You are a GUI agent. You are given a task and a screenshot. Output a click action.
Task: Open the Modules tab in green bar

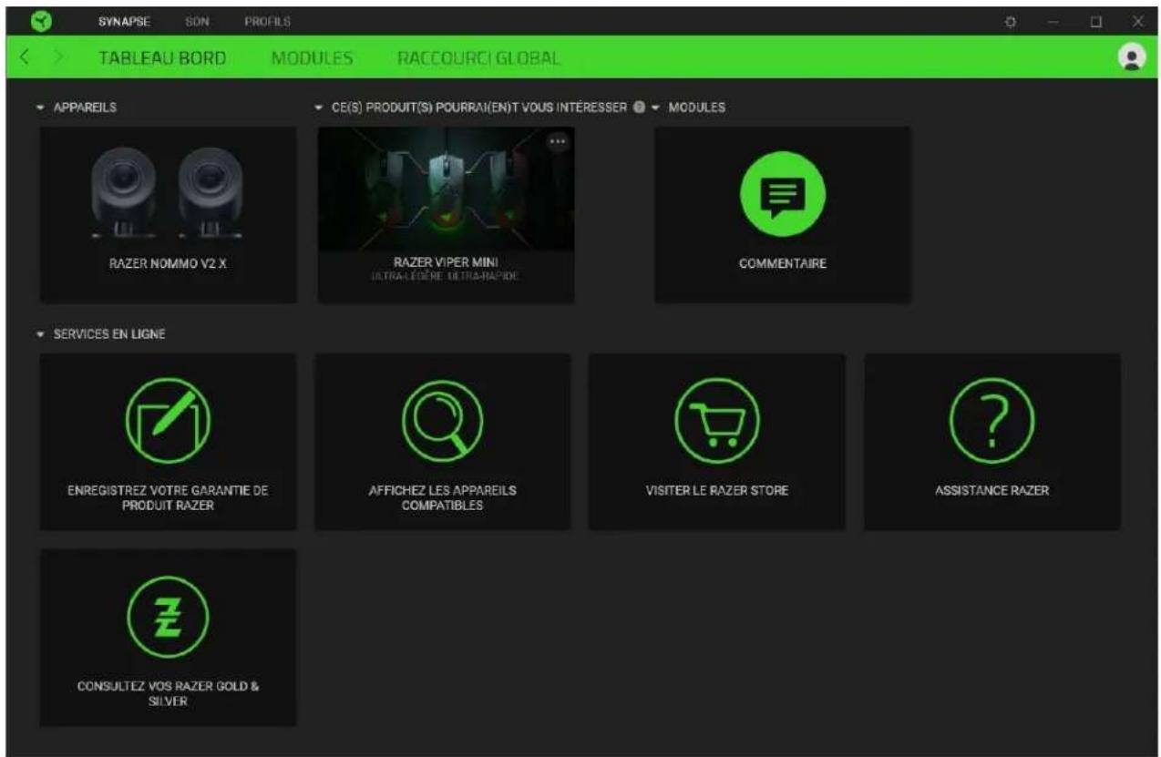(x=312, y=57)
